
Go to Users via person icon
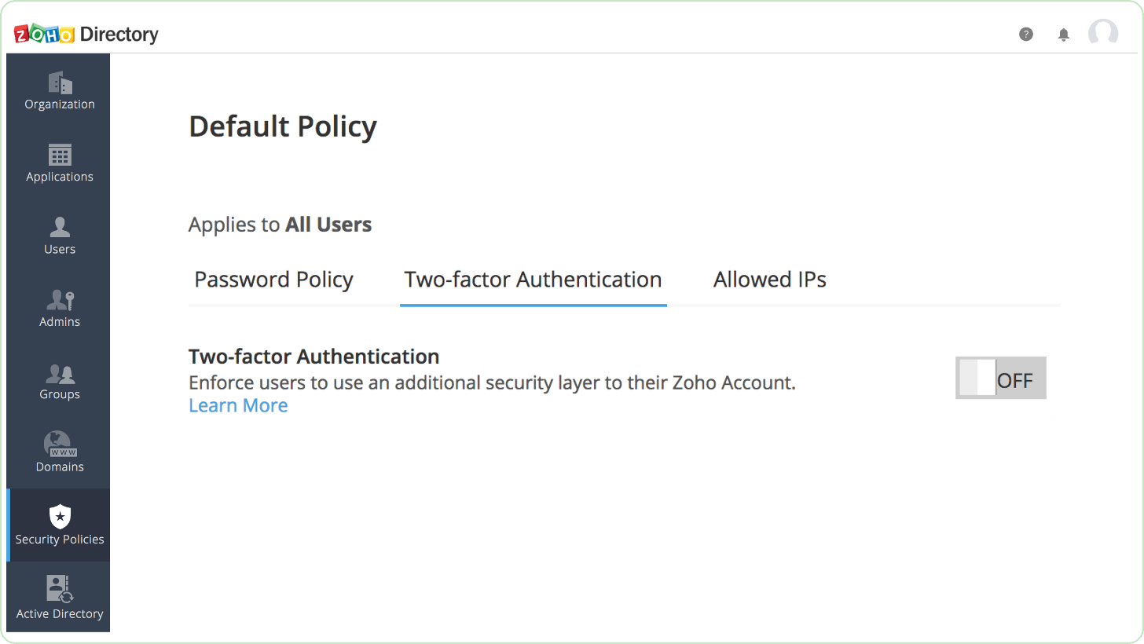60,227
